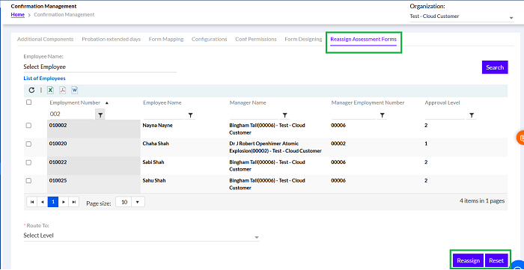
Task: Click the Reassign button
Action: [468, 261]
